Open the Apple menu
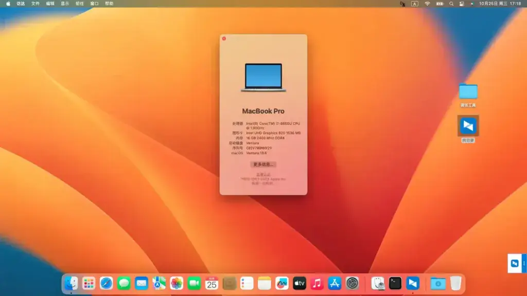Image resolution: width=527 pixels, height=296 pixels. pyautogui.click(x=8, y=4)
